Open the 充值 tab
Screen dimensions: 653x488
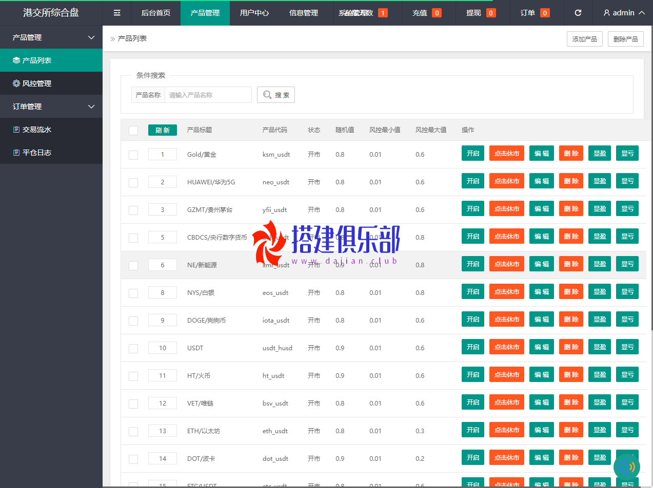[426, 13]
